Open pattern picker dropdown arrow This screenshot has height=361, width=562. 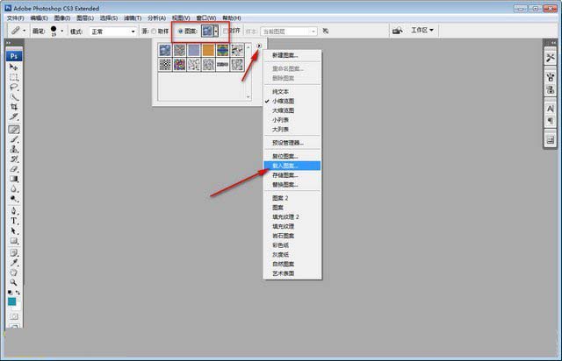[216, 32]
